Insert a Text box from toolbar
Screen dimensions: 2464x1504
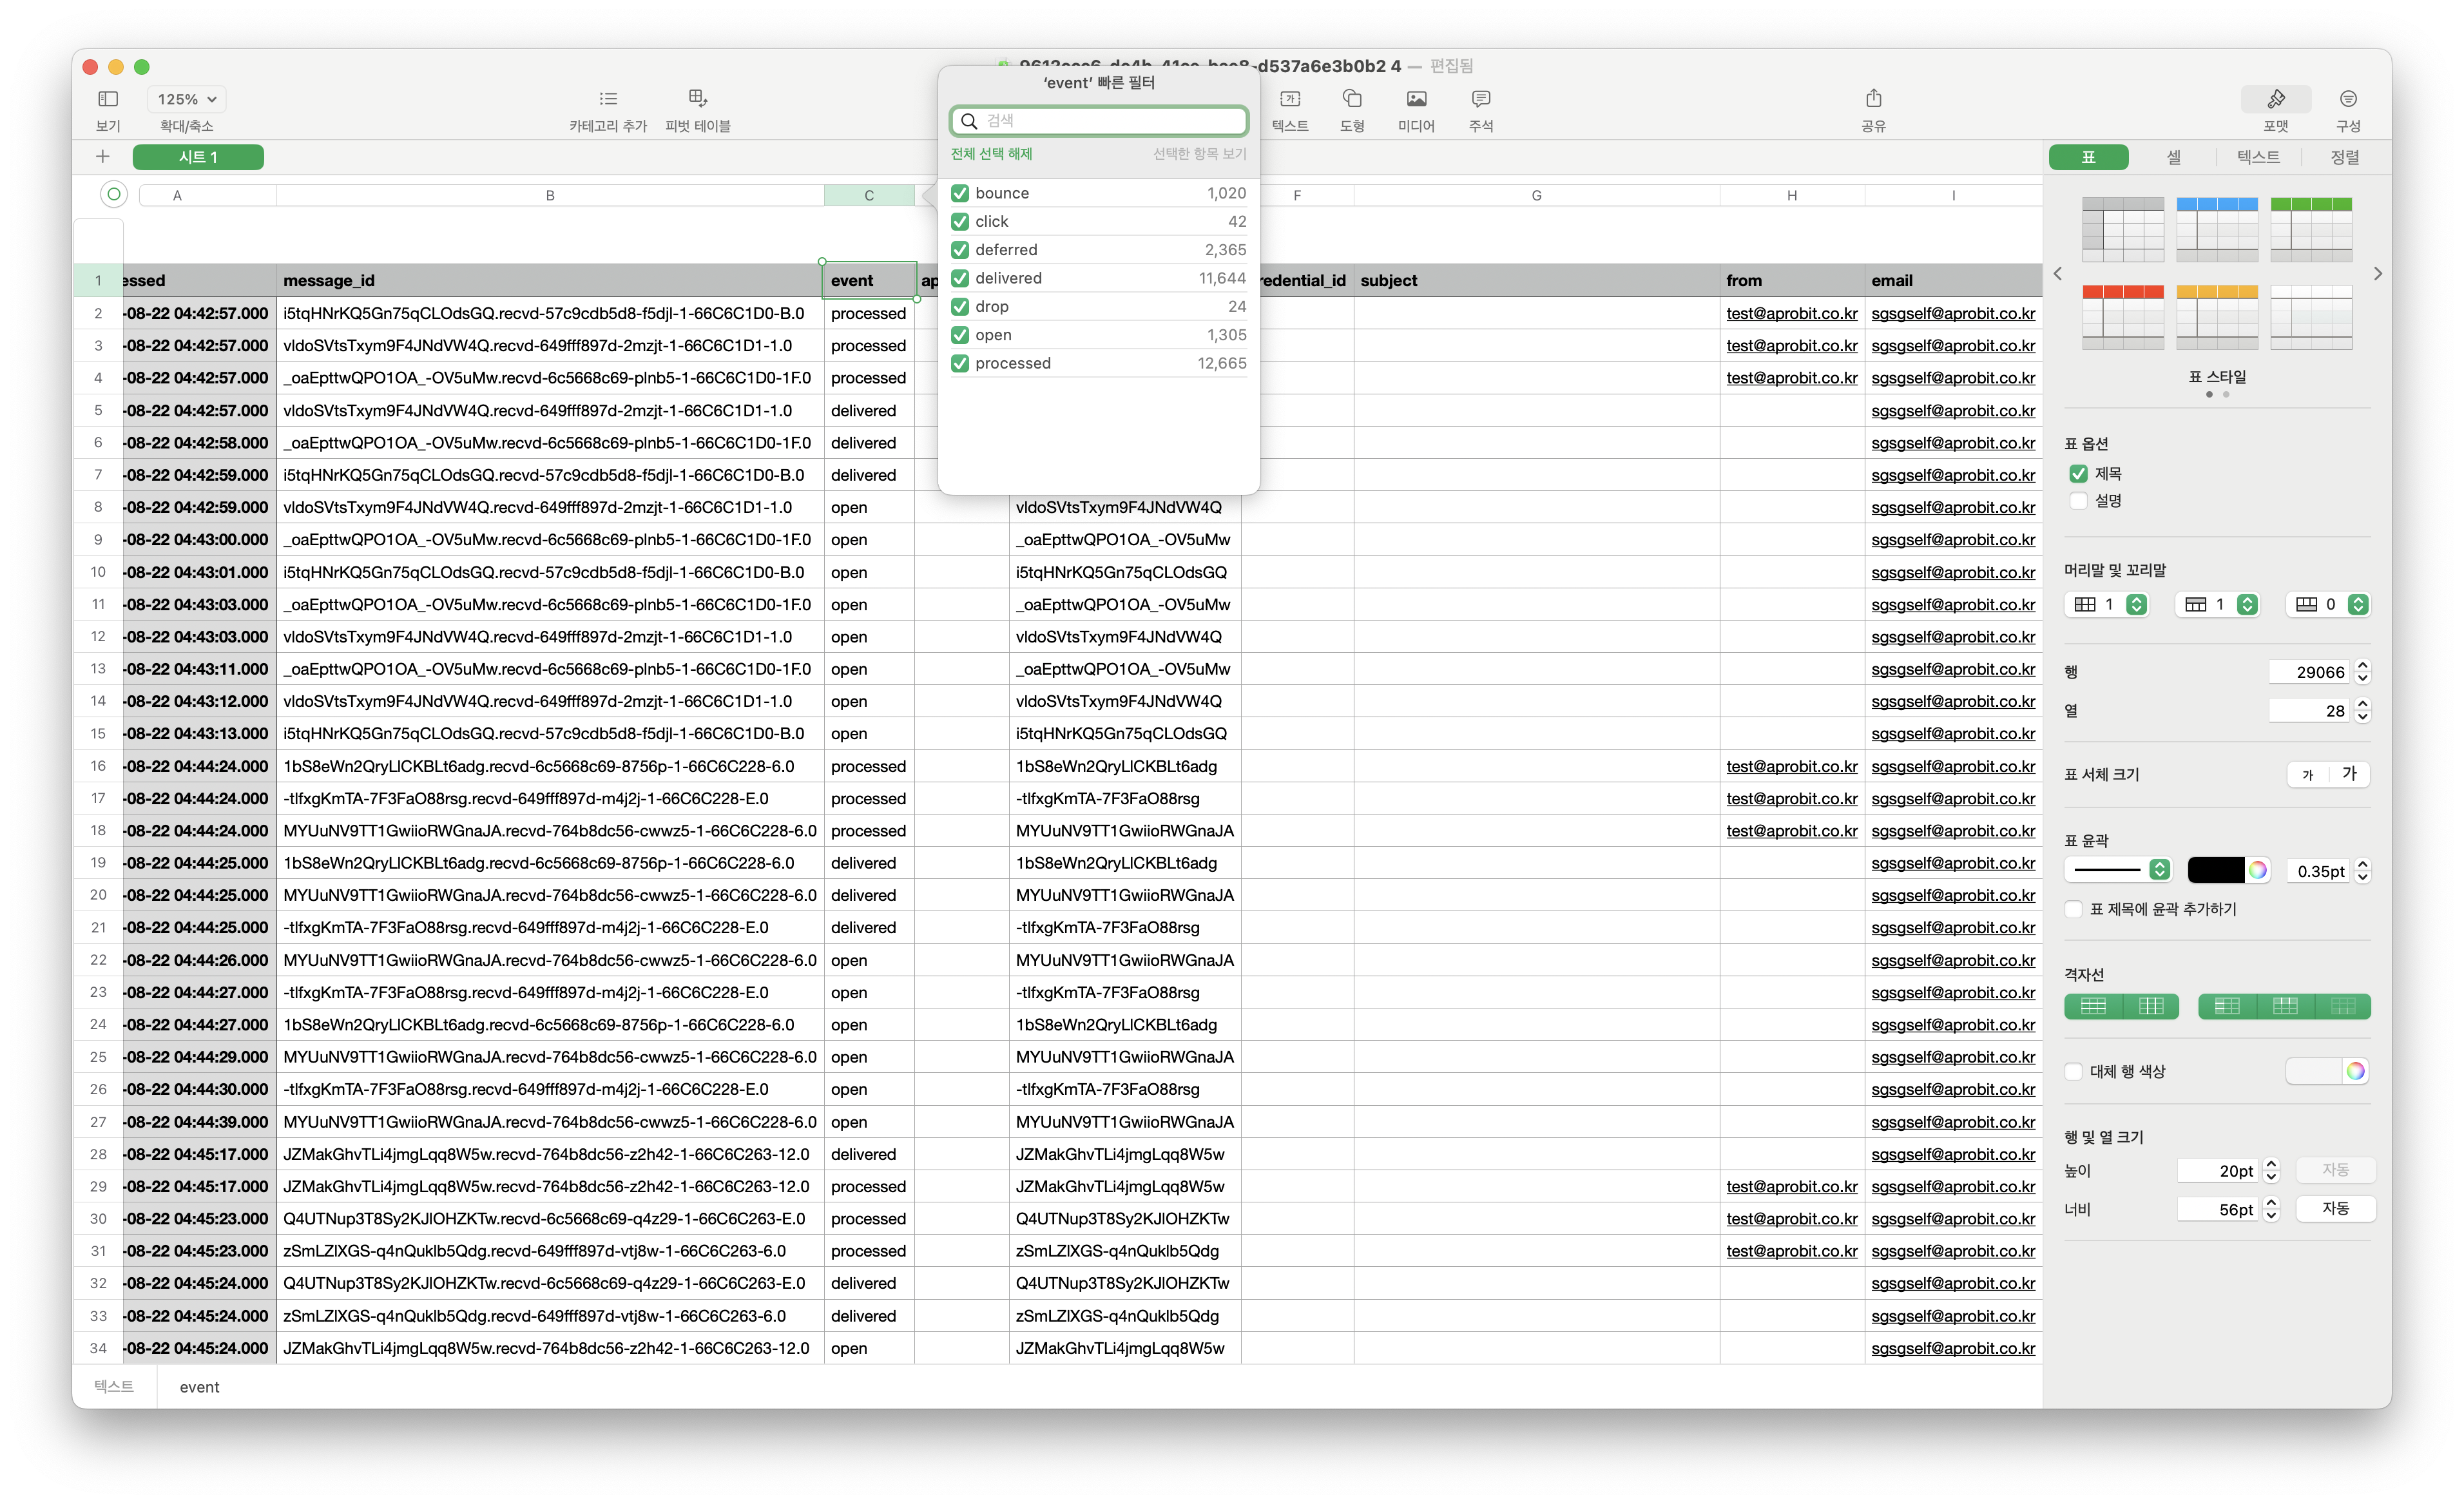(1290, 99)
